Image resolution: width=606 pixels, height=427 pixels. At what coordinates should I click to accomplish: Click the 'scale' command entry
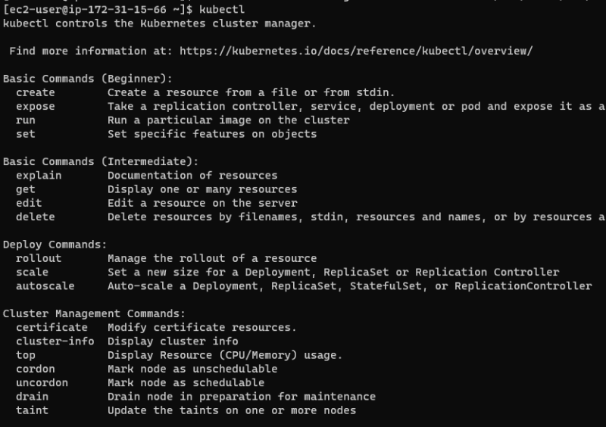pos(32,272)
